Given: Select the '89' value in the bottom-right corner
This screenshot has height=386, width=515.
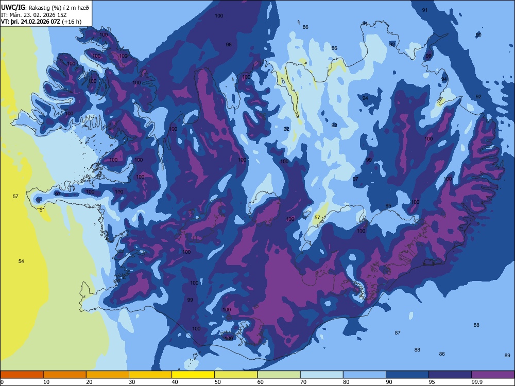Looking at the screenshot, I should [x=507, y=356].
